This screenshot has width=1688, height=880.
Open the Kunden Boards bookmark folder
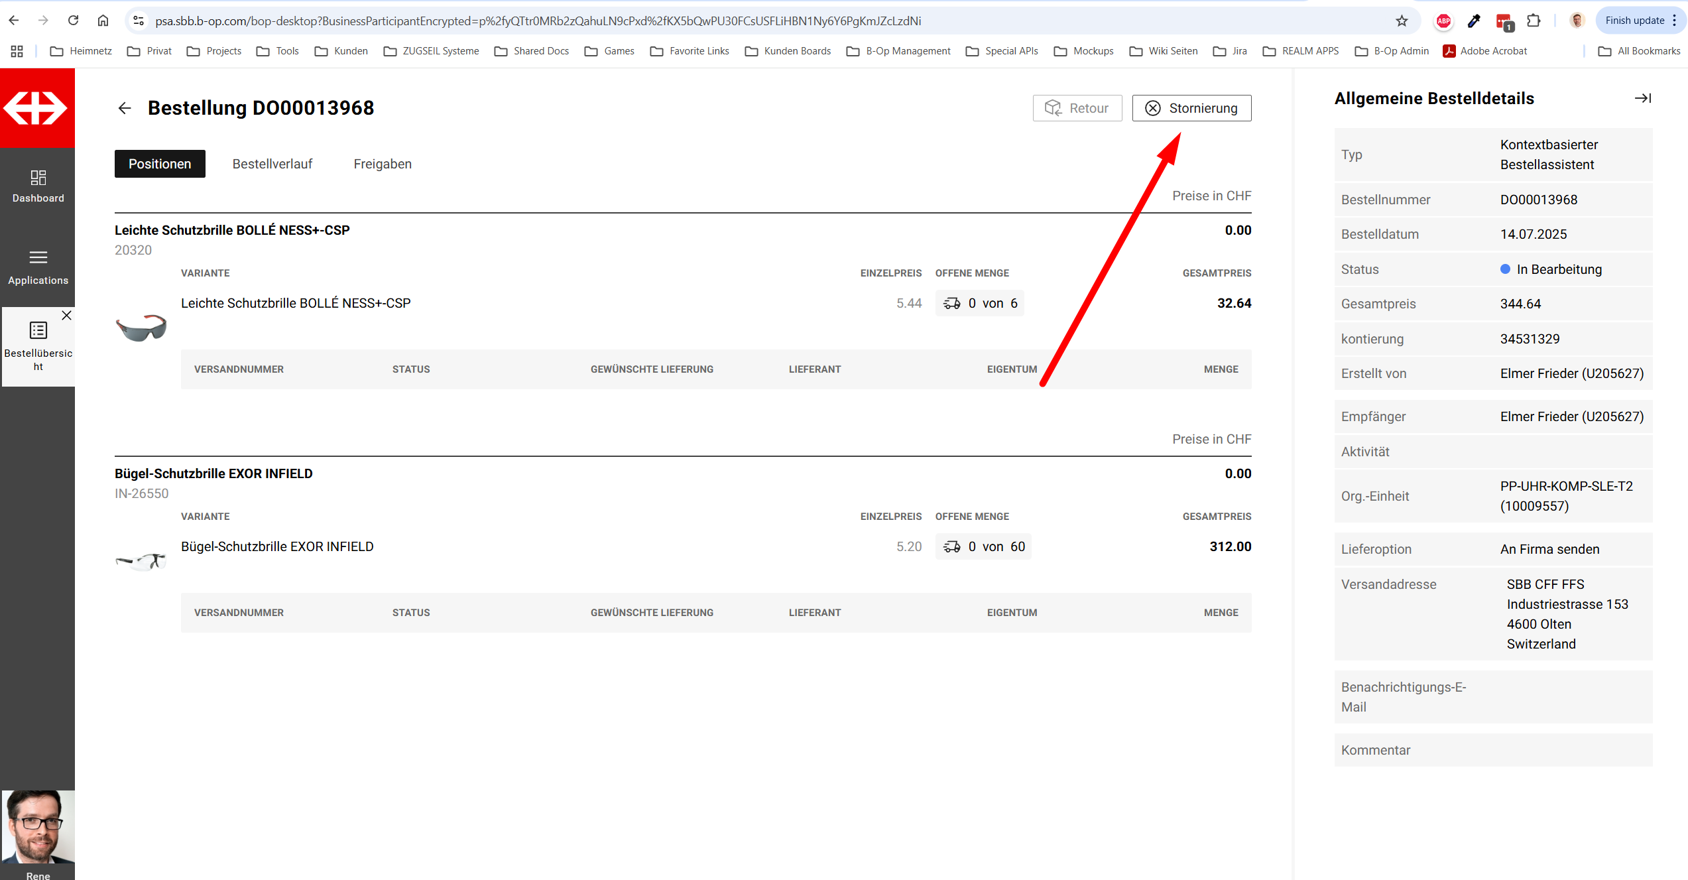(x=788, y=51)
